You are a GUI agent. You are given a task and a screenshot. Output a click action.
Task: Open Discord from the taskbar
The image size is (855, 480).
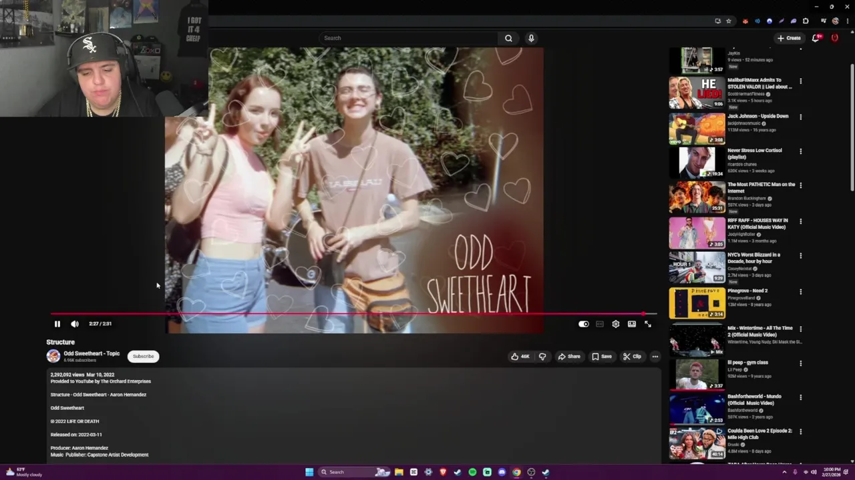(502, 472)
